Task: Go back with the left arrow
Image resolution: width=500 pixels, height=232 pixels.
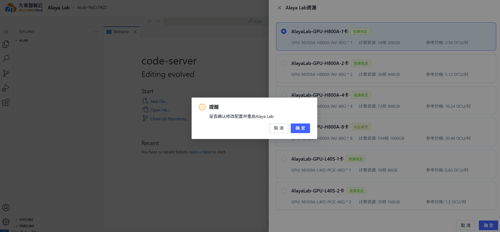Action: click(150, 21)
